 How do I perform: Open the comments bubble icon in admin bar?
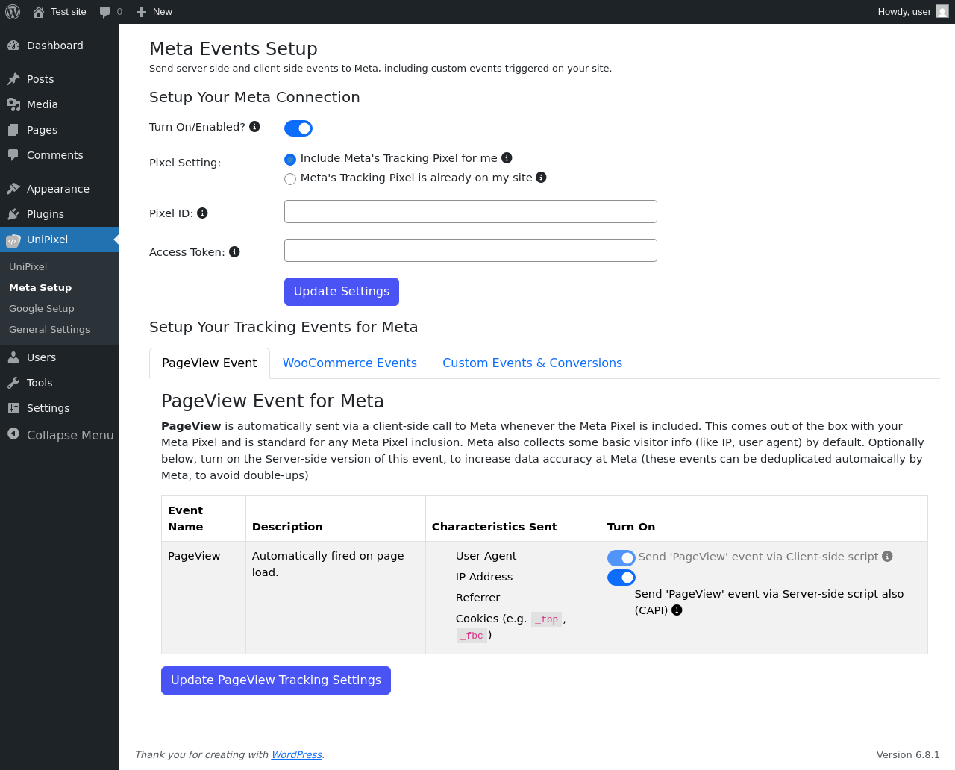coord(104,12)
